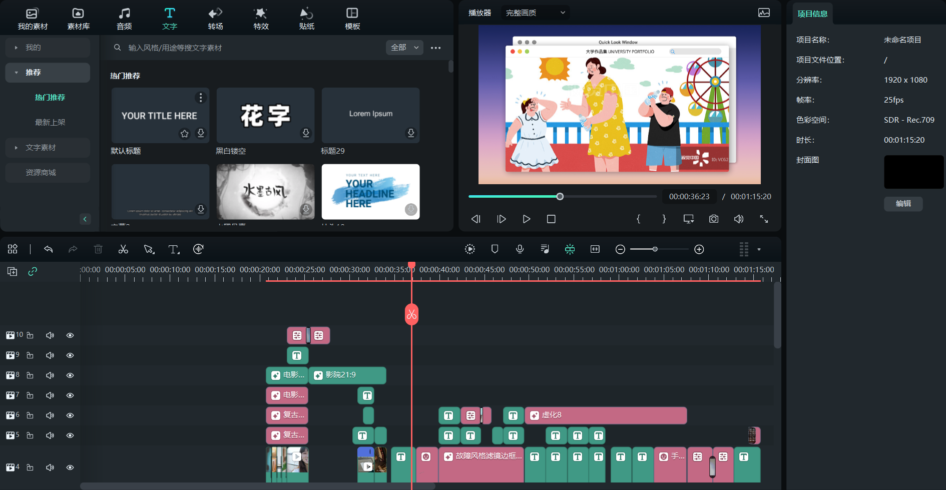
Task: Open the voiceover recording mic icon
Action: point(520,249)
